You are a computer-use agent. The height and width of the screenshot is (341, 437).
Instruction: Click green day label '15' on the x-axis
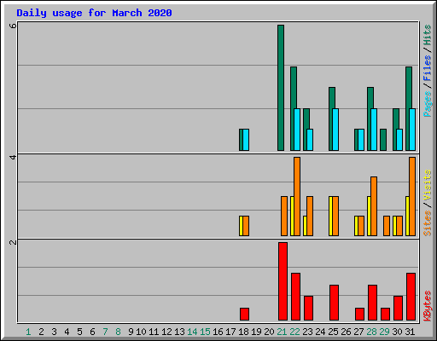tap(205, 332)
